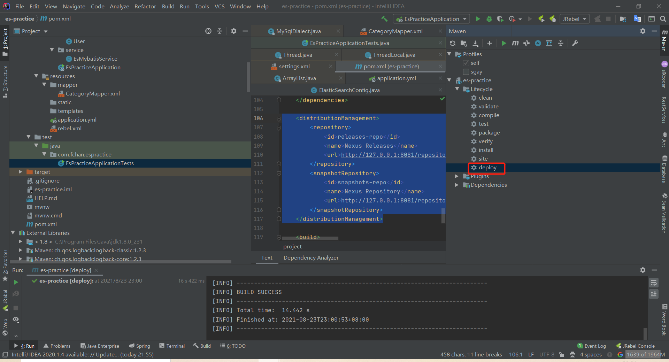Image resolution: width=669 pixels, height=362 pixels.
Task: Open Maven Settings wrench icon
Action: click(x=575, y=43)
